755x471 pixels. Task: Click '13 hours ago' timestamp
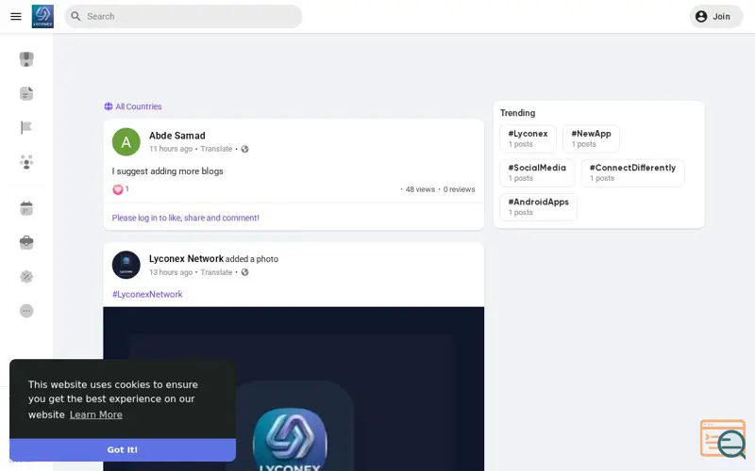coord(171,272)
